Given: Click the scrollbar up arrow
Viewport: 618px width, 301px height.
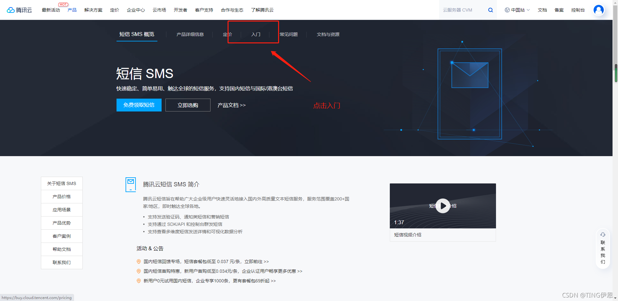Looking at the screenshot, I should click(x=616, y=3).
